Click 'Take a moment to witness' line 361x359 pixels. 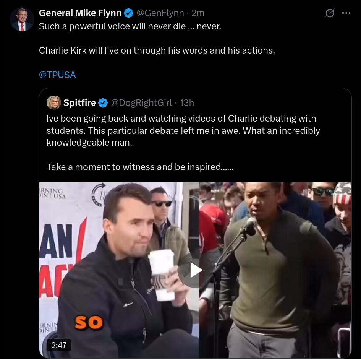tap(140, 167)
